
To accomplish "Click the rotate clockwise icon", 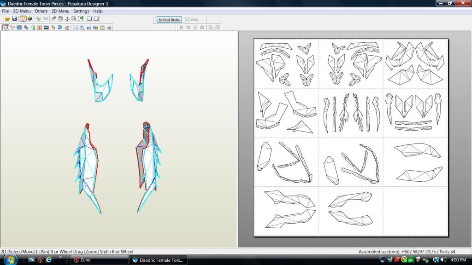I will [x=218, y=27].
